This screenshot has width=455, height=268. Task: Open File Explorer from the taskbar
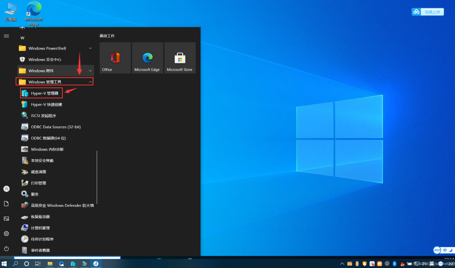tap(50, 264)
